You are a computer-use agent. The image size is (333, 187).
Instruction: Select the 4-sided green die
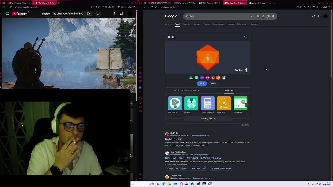coord(191,78)
